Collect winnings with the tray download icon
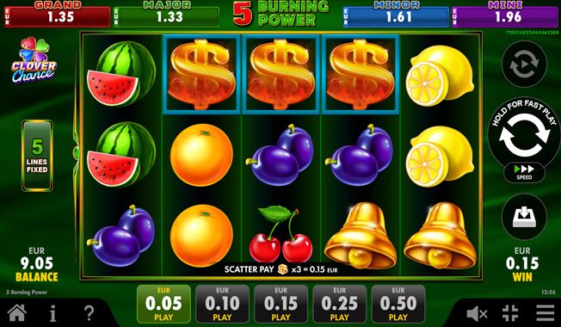561x327 pixels. [524, 217]
